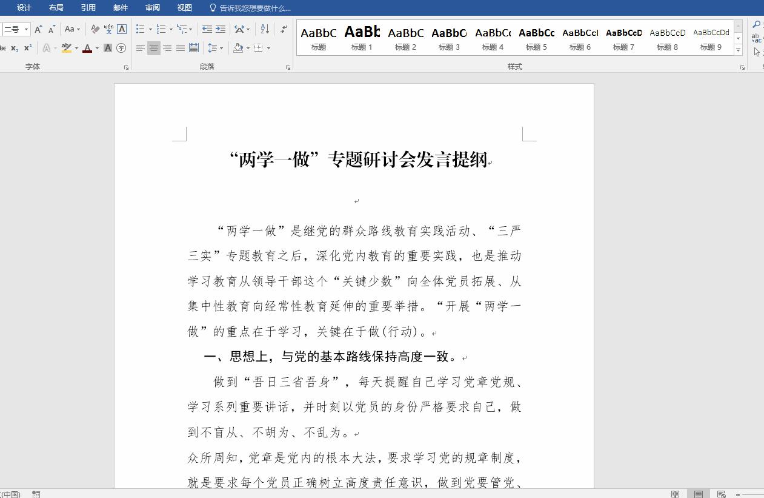
Task: Toggle subscript formatting
Action: [x=15, y=47]
